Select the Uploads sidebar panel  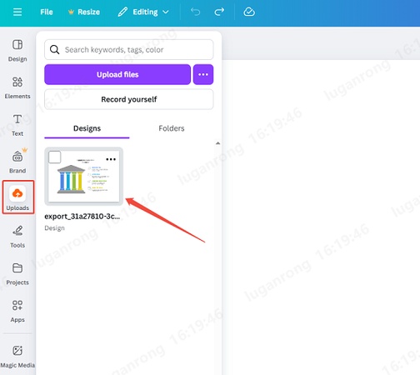point(18,197)
